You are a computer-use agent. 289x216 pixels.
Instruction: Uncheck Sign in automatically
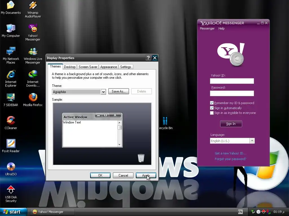(x=212, y=108)
